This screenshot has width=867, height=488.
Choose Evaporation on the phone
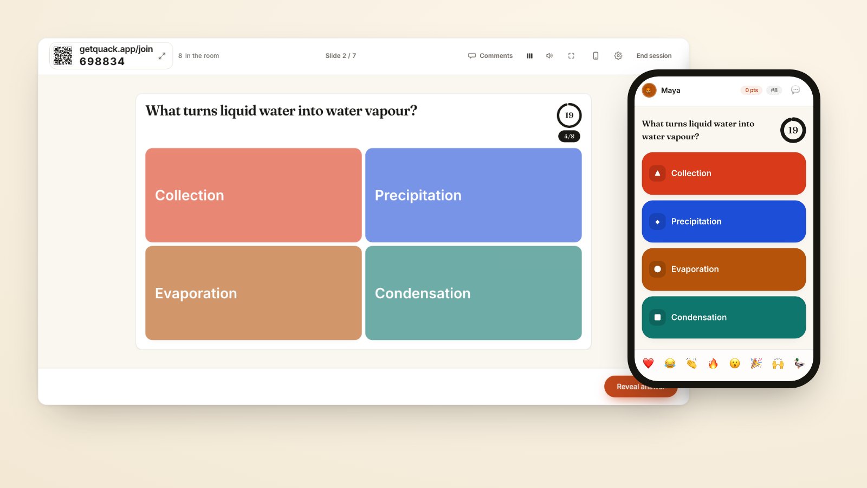pos(724,269)
